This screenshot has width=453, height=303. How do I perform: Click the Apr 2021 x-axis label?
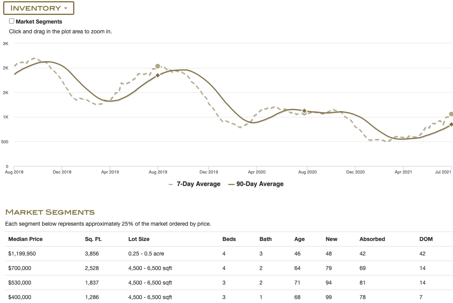point(403,172)
